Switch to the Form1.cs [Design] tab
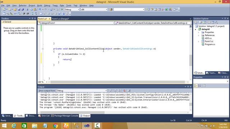Image resolution: width=230 pixels, height=129 pixels. point(60,19)
